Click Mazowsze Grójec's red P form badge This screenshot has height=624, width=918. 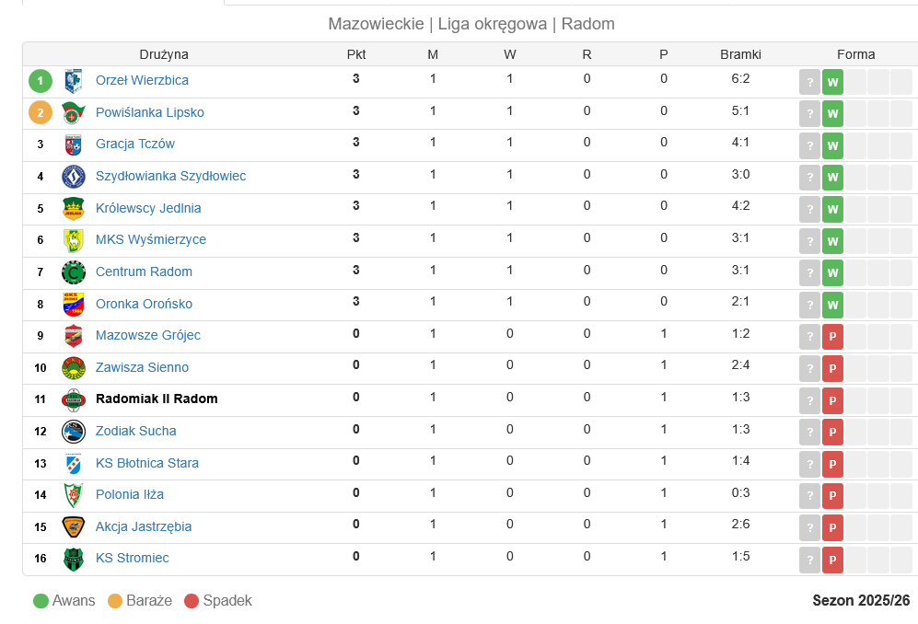pos(832,337)
